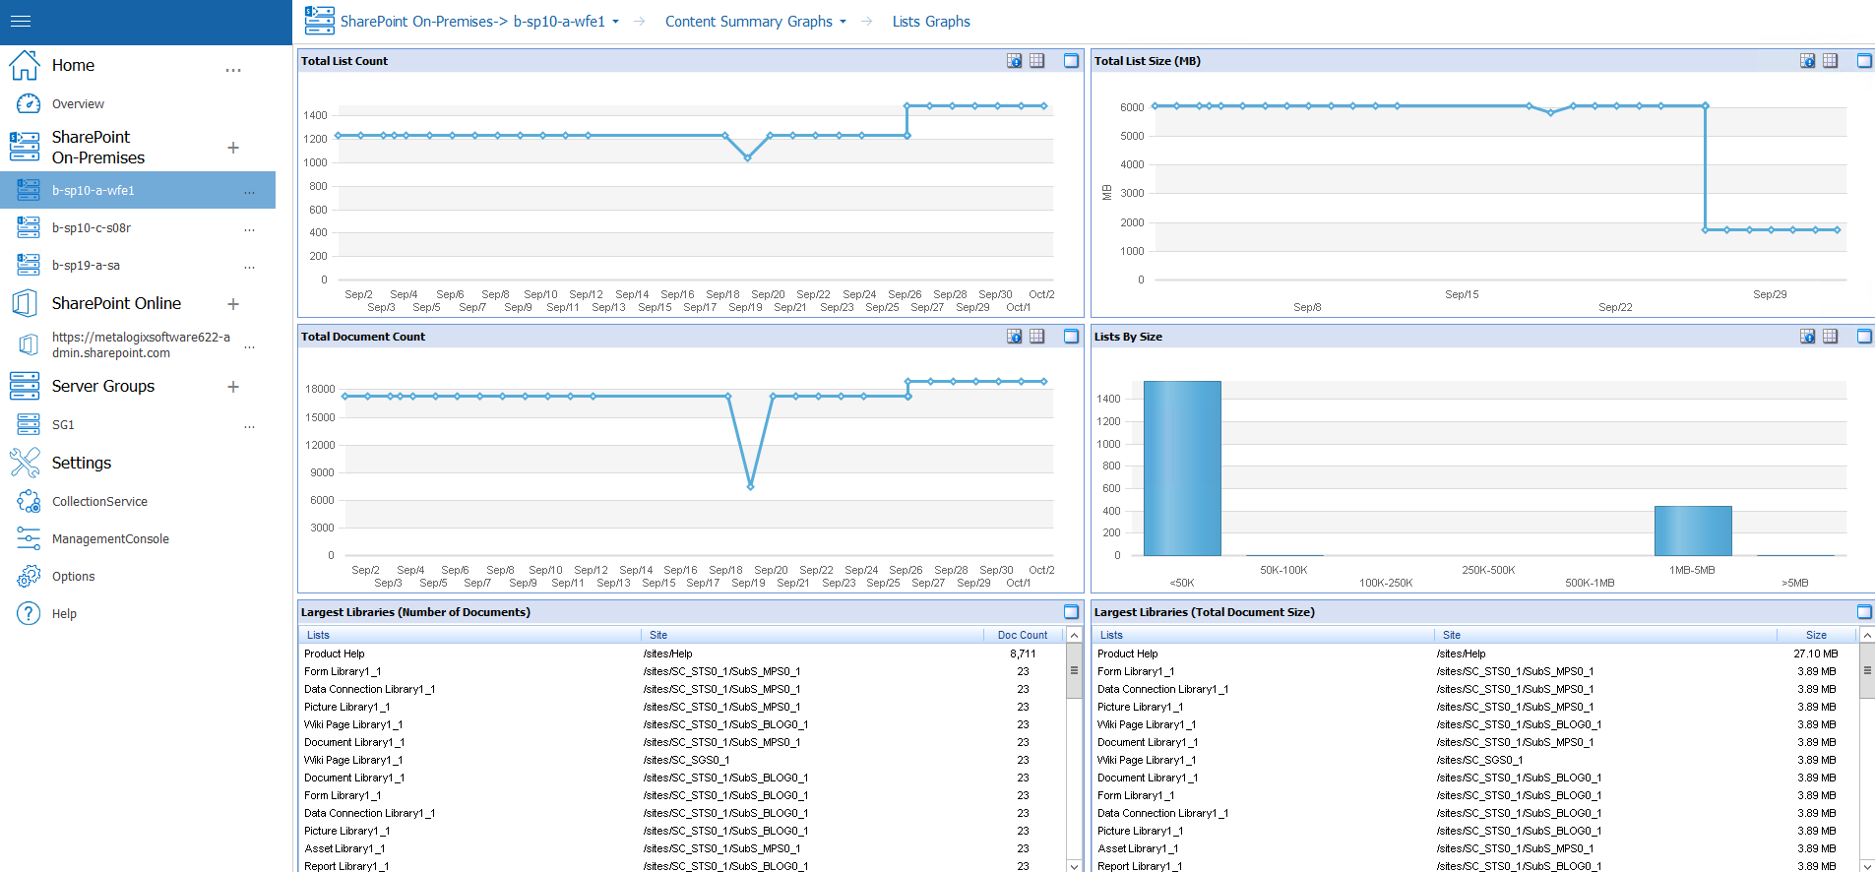The width and height of the screenshot is (1875, 872).
Task: Open the b-sp10-a-wfe1 breadcrumb dropdown arrow
Action: pos(616,22)
